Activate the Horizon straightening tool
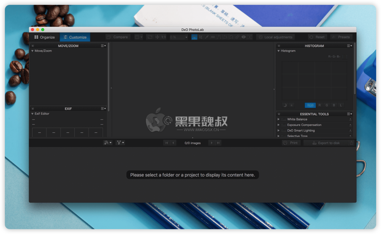Viewport: 381px width, 234px height. coord(213,37)
